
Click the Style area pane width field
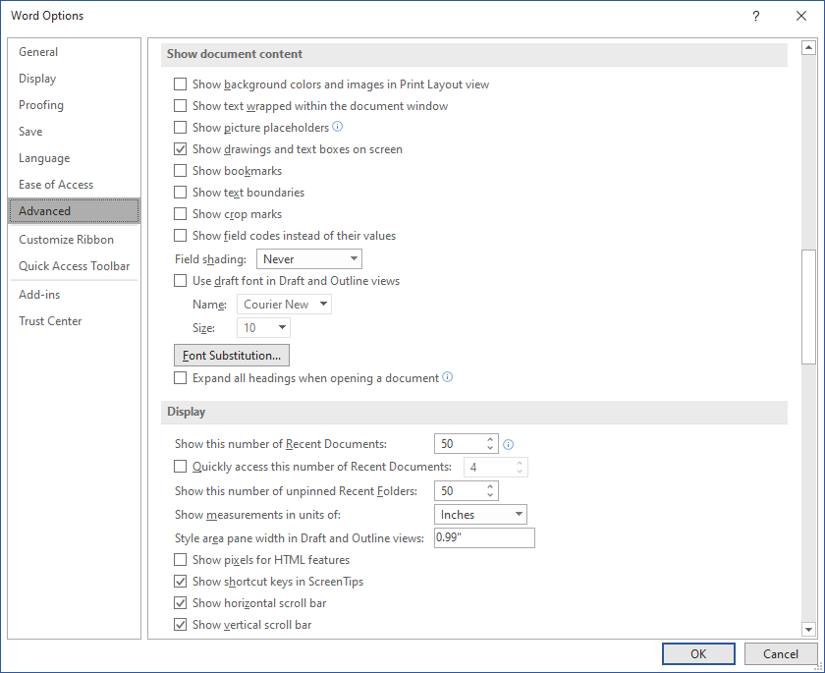(484, 537)
